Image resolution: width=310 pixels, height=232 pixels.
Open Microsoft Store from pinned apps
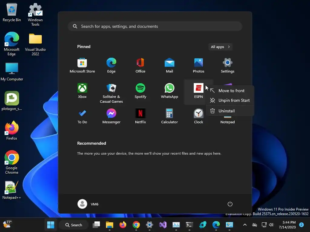coord(82,66)
